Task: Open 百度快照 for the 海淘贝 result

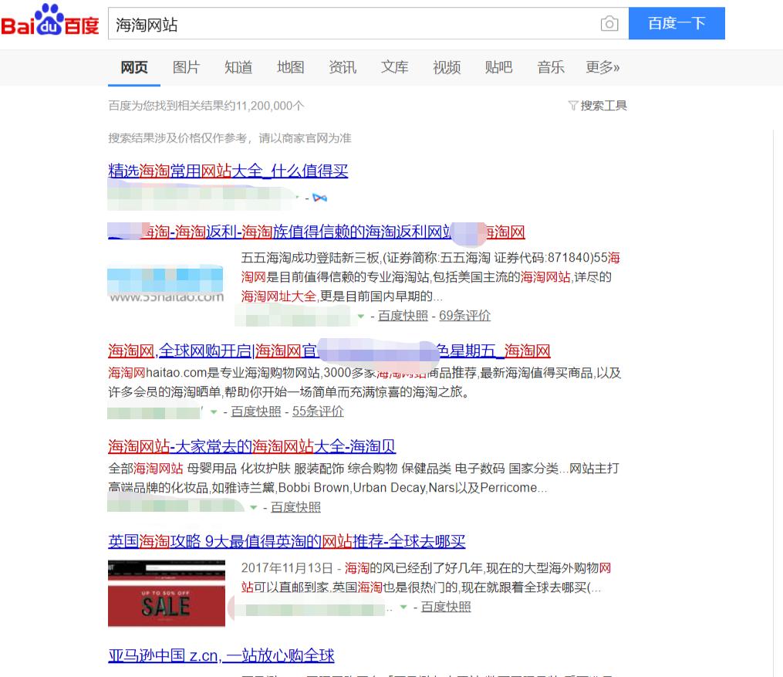Action: click(x=295, y=508)
